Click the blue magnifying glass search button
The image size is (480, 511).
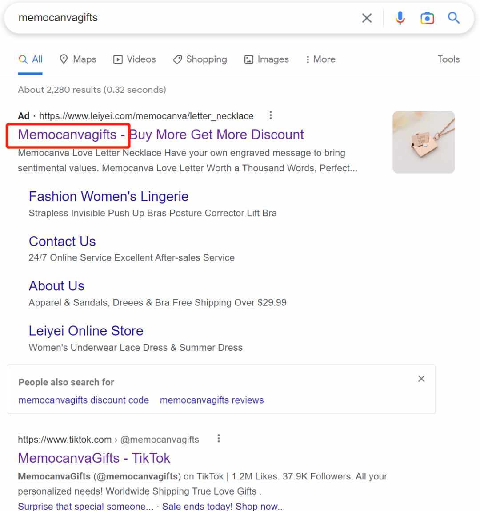tap(454, 18)
